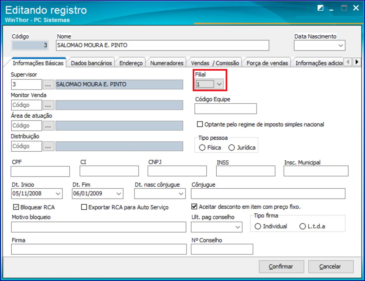The width and height of the screenshot is (365, 281).
Task: Click the Nome input field
Action: click(x=162, y=45)
